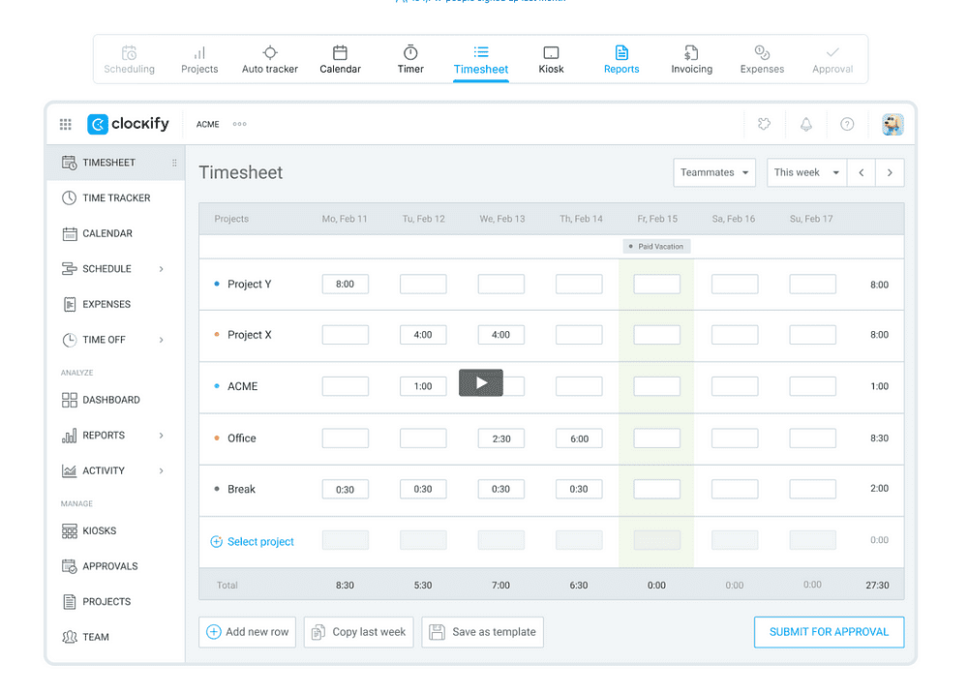968x694 pixels.
Task: Click the Fr, Feb 15 column header
Action: (x=657, y=219)
